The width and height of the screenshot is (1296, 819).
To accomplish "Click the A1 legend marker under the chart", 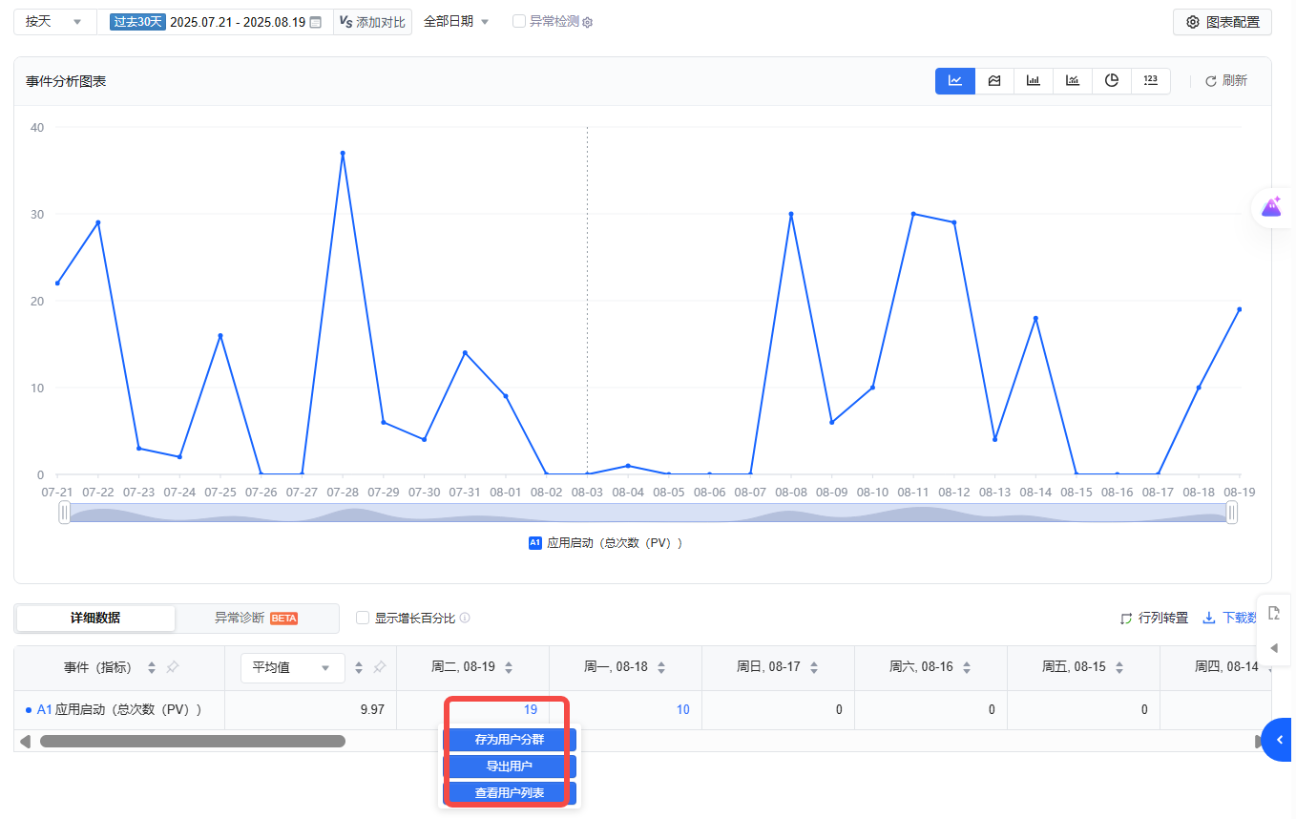I will point(534,542).
